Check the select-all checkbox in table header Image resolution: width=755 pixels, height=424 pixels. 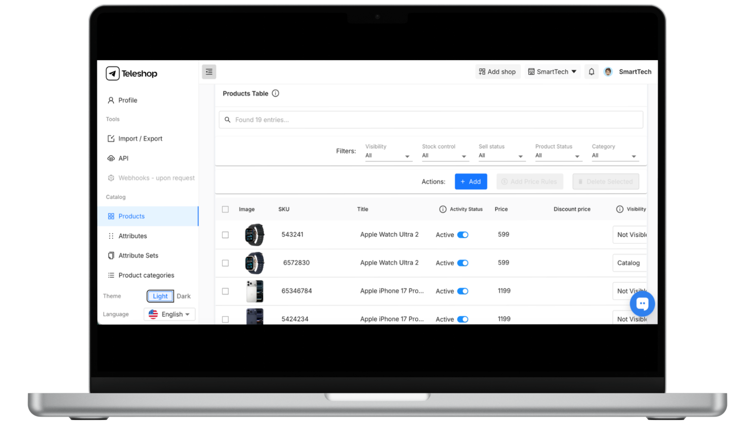coord(225,209)
